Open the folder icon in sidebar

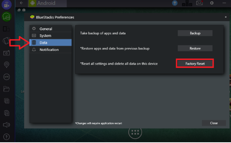coord(6,89)
